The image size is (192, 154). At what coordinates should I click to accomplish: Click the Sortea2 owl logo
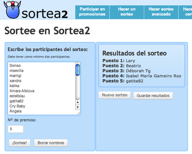pos(13,10)
